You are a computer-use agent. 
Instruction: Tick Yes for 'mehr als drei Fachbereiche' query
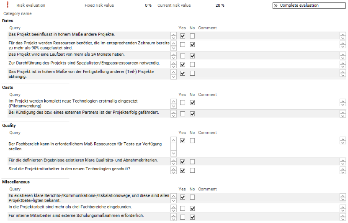click(183, 208)
